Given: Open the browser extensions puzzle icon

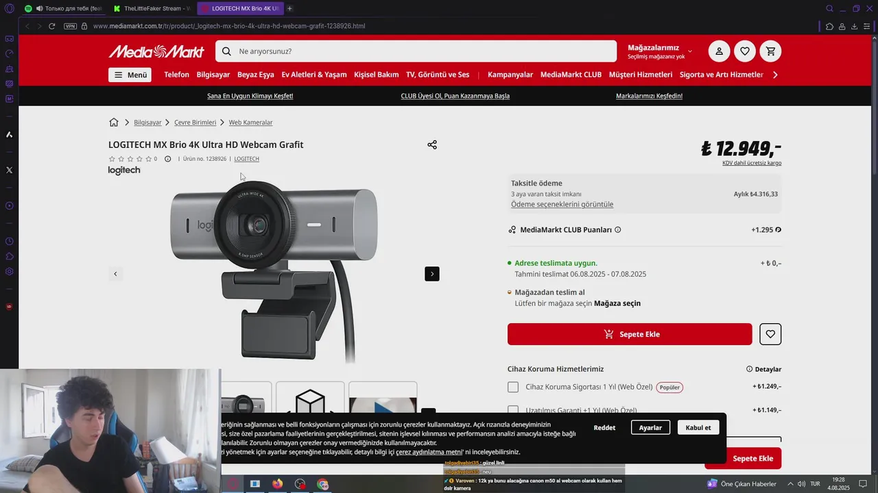Looking at the screenshot, I should (829, 26).
